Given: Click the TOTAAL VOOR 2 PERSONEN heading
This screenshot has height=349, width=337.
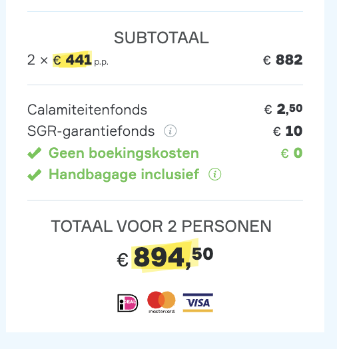Looking at the screenshot, I should (x=161, y=226).
